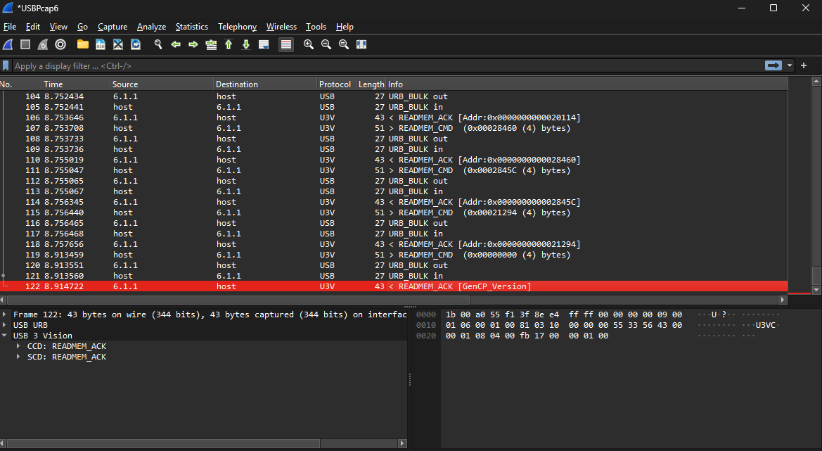822x451 pixels.
Task: Toggle auto scroll during live capture
Action: [264, 44]
